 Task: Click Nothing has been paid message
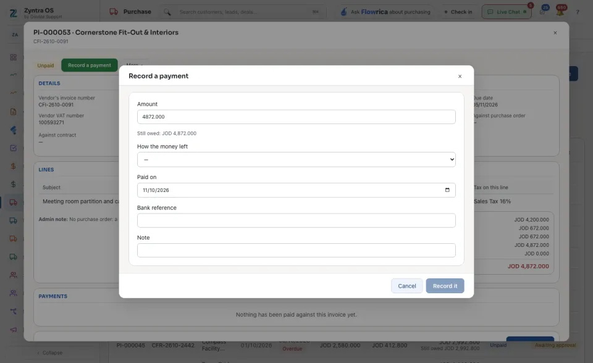click(x=296, y=315)
